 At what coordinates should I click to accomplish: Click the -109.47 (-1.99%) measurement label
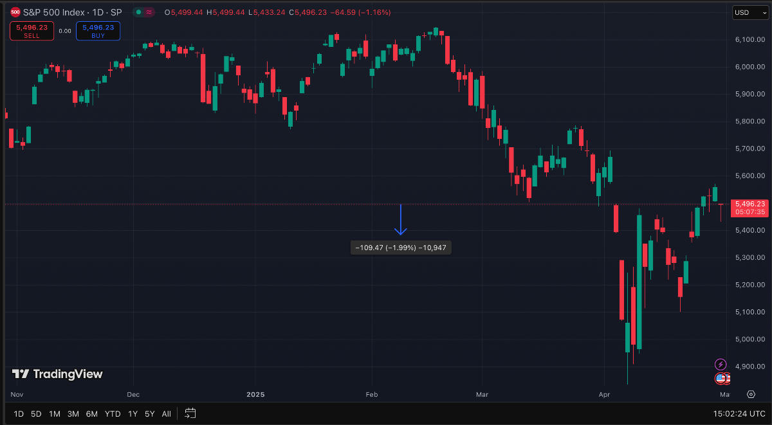401,248
